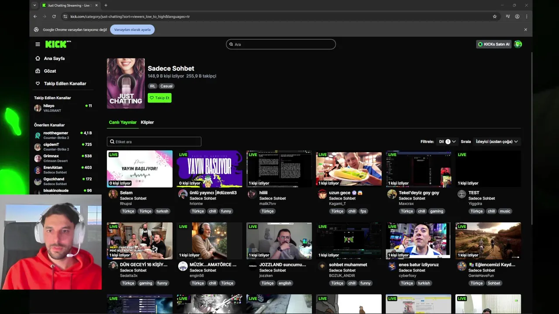This screenshot has width=559, height=314.
Task: Click rootthegamer avatar in sidebar
Action: point(38,135)
